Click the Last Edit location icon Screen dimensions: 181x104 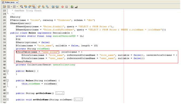4,7
